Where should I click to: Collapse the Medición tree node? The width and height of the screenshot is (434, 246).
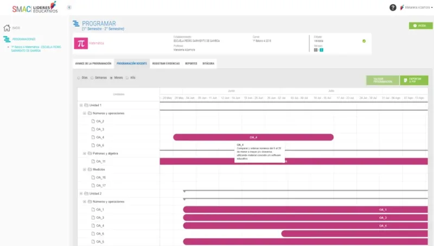85,169
